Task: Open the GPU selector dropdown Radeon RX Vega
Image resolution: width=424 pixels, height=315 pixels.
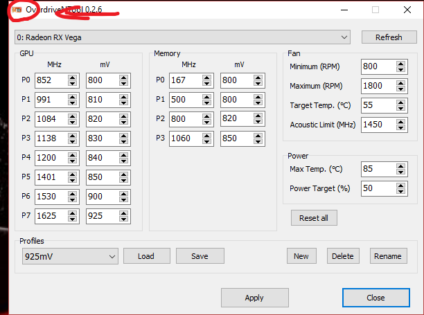Action: pyautogui.click(x=182, y=37)
